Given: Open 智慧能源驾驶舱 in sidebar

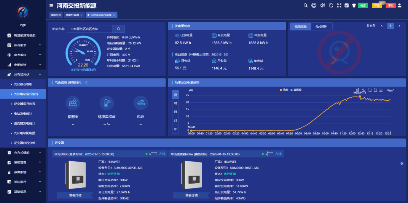Looking at the screenshot, I should tap(22, 35).
